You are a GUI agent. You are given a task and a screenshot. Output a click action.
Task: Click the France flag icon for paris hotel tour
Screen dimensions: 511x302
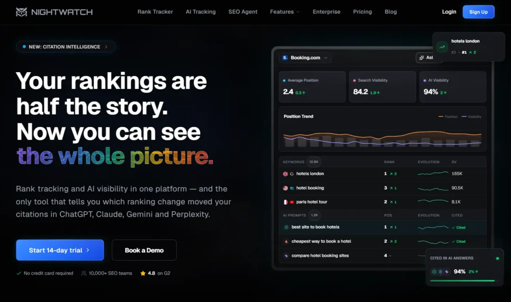[285, 202]
